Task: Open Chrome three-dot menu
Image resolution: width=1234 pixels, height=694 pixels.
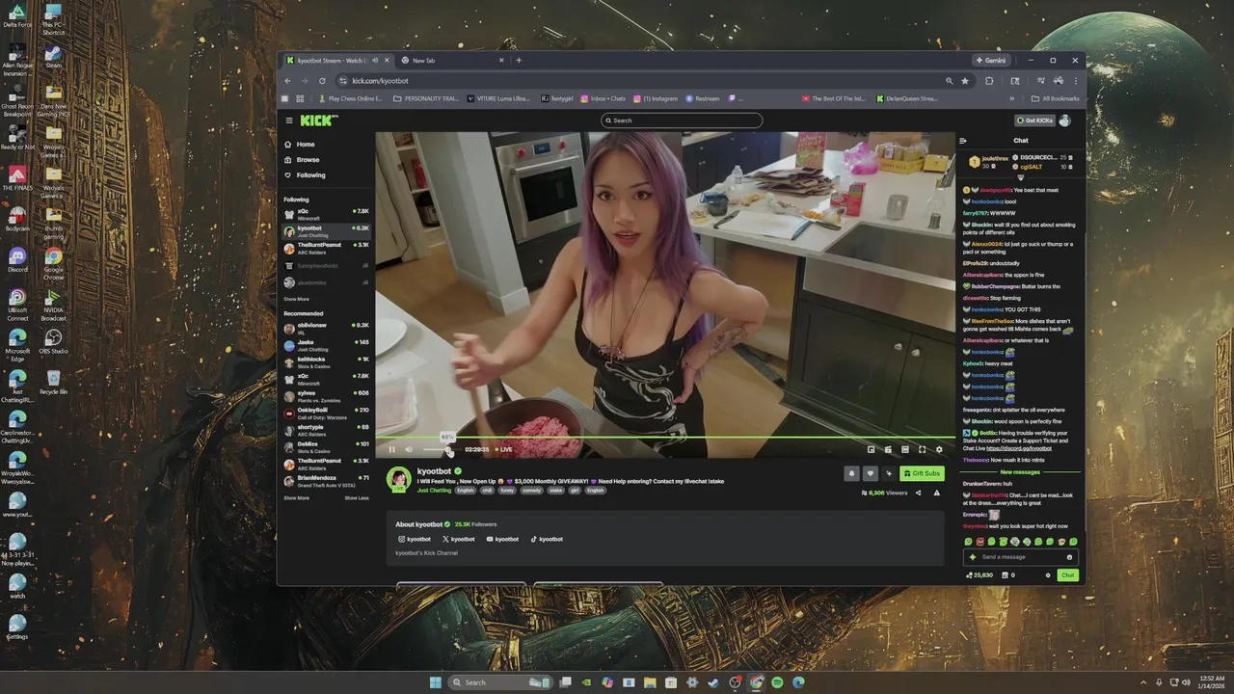Action: [1075, 81]
